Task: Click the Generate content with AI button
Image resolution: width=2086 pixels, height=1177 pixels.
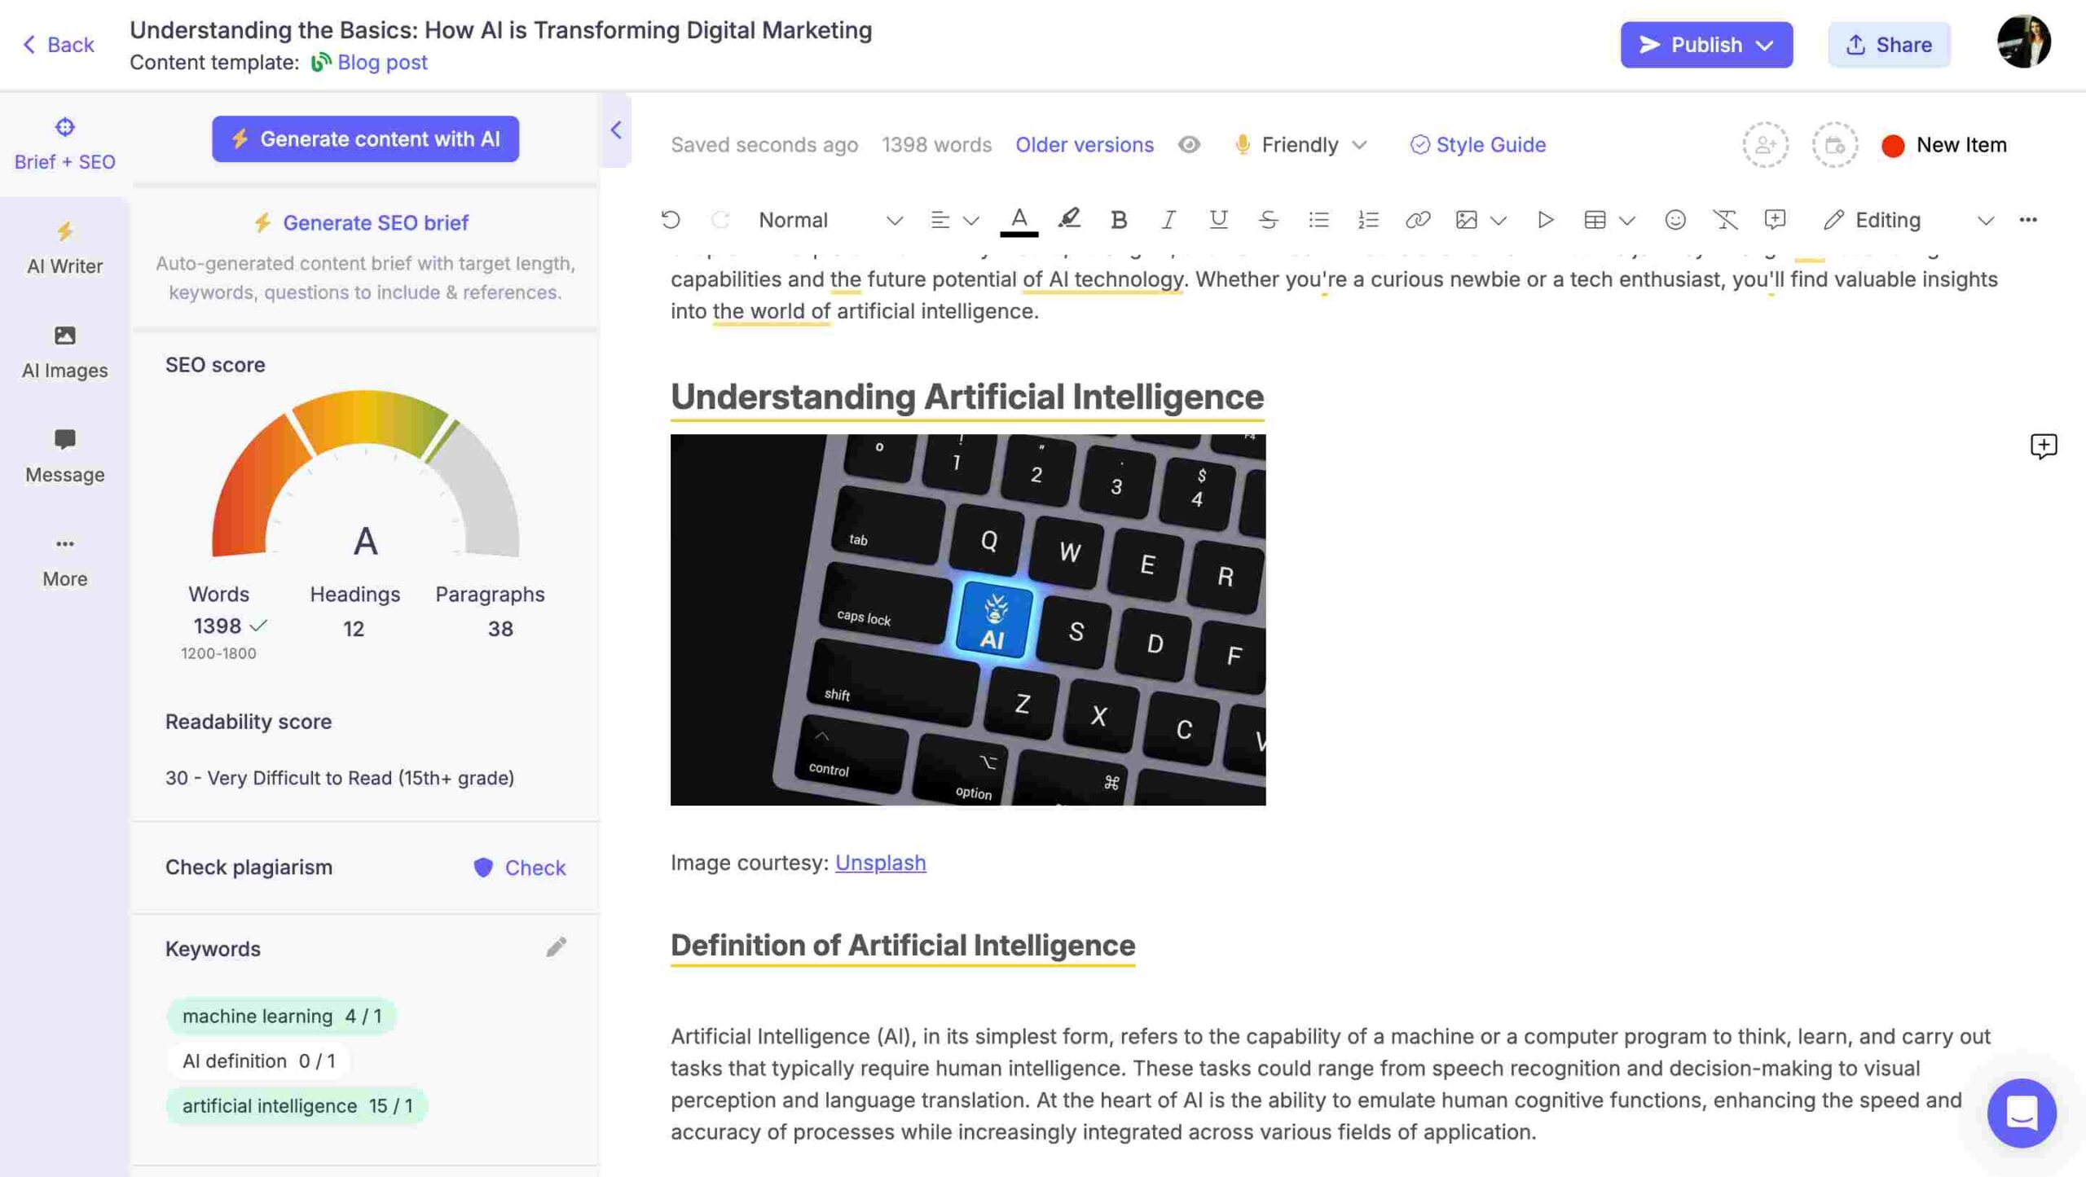Action: (365, 139)
